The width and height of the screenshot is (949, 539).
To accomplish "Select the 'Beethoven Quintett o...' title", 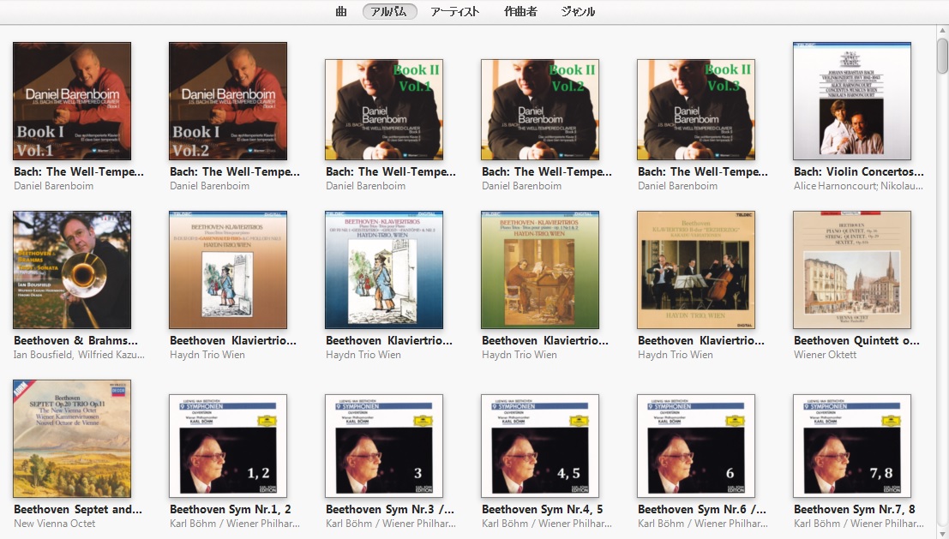I will 856,340.
